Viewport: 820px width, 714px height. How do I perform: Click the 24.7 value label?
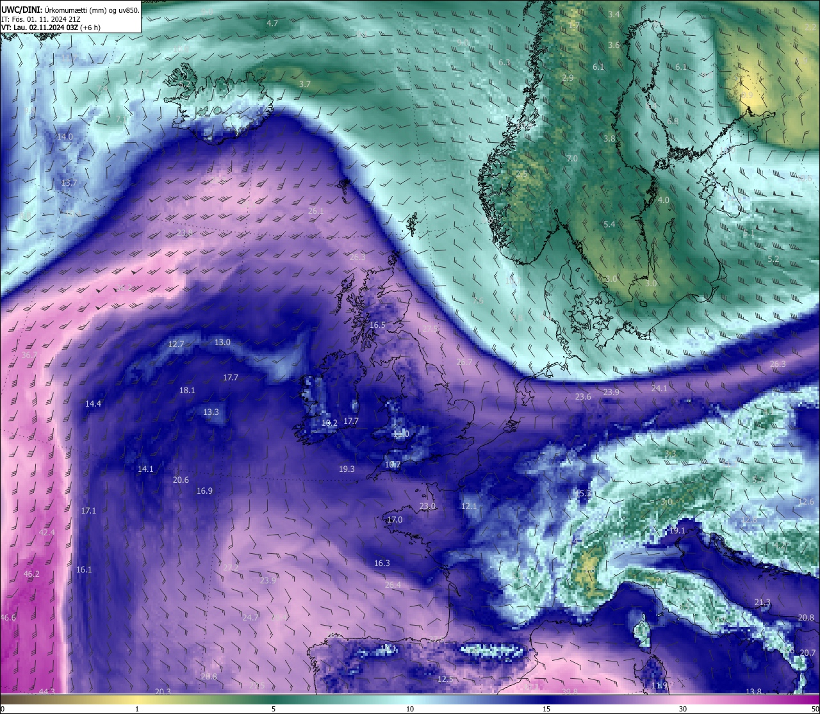pyautogui.click(x=250, y=618)
